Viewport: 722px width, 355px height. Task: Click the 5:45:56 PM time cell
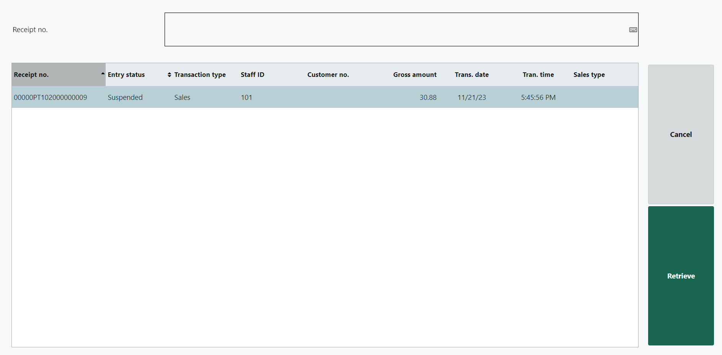click(x=538, y=98)
